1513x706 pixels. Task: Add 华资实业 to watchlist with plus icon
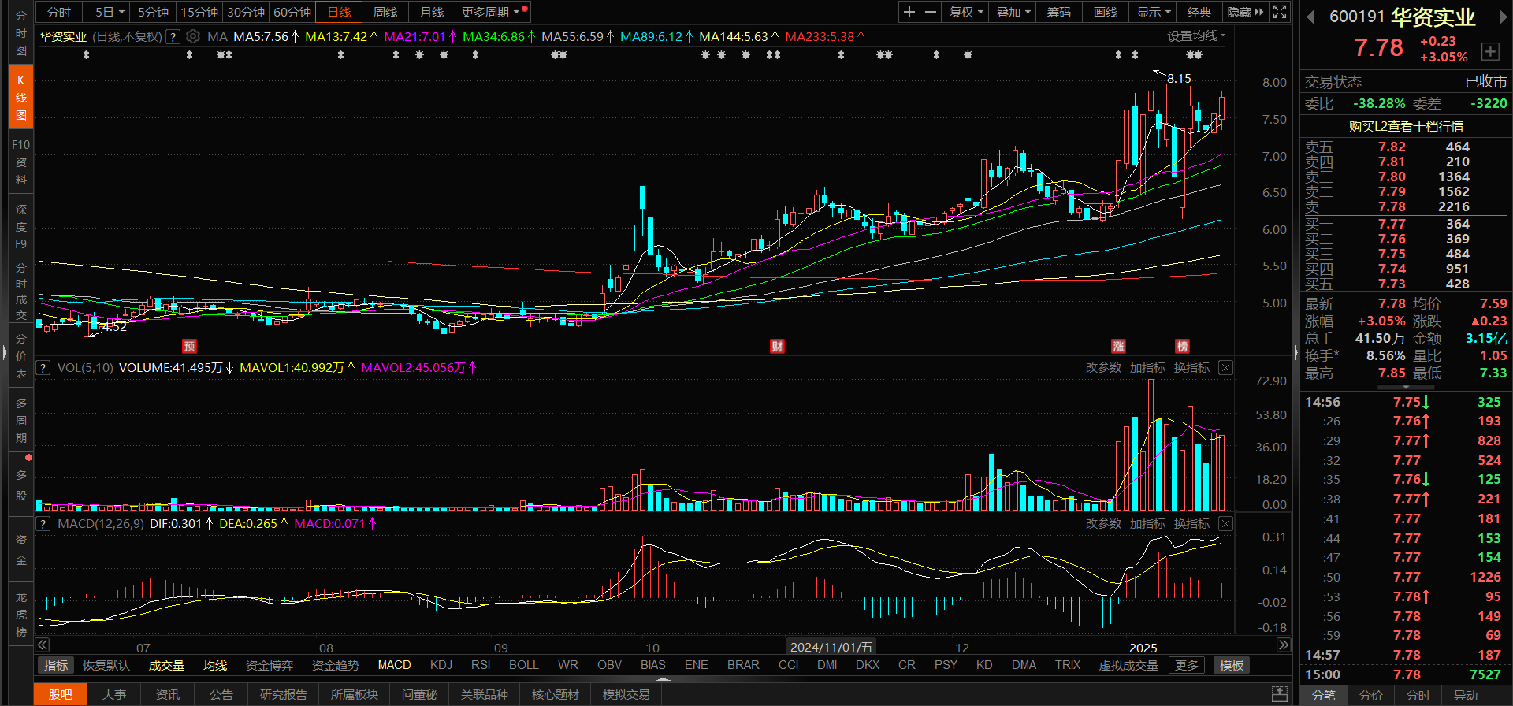tap(1490, 51)
